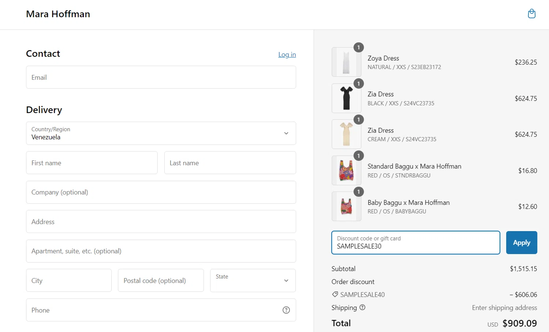Click the cream Zia Dress thumbnail
Viewport: 549px width, 332px height.
pos(346,134)
